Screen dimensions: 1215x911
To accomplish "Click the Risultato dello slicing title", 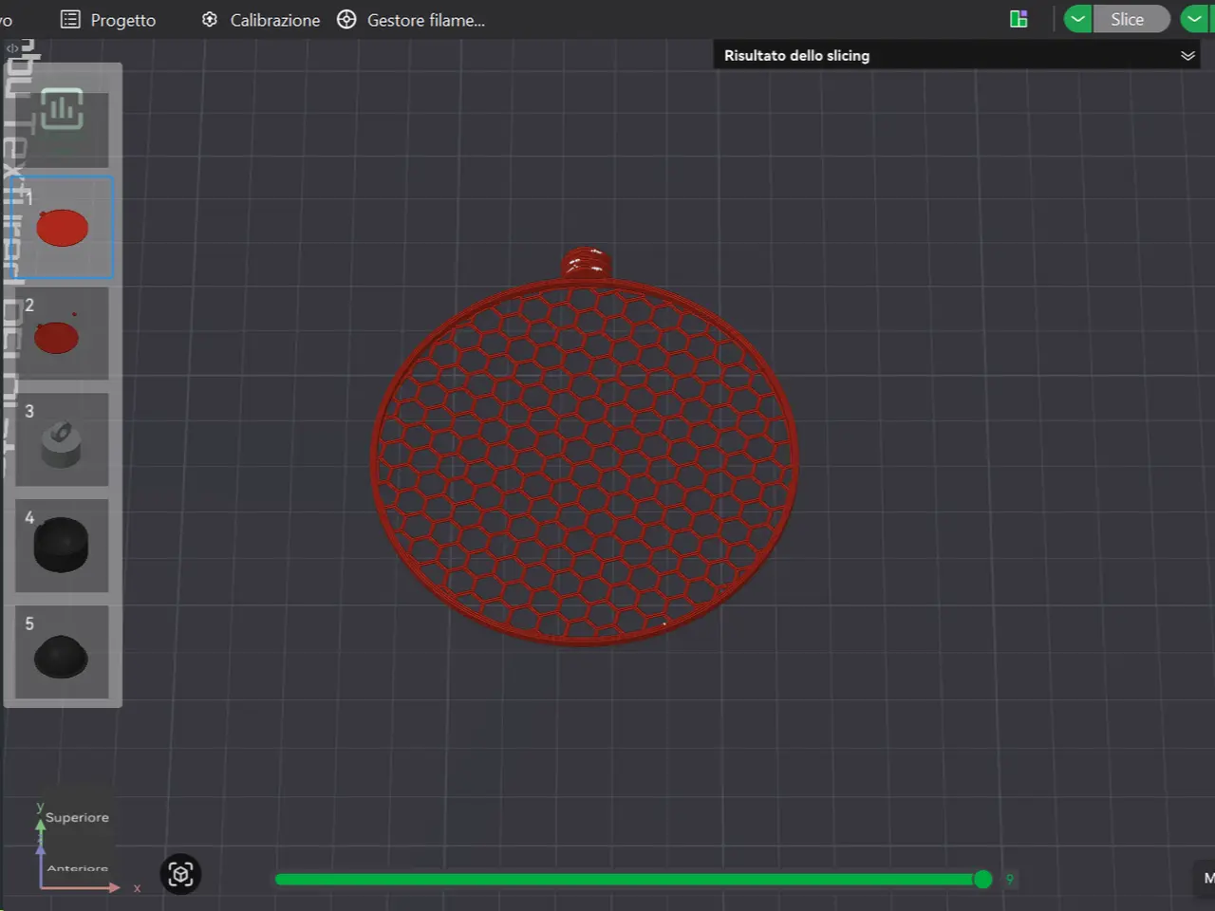I will (x=796, y=56).
